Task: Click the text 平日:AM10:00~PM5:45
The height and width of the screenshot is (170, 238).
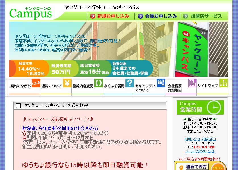Action: [200, 123]
